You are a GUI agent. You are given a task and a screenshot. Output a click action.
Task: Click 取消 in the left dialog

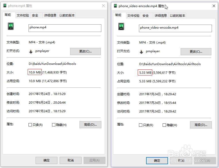point(70,160)
